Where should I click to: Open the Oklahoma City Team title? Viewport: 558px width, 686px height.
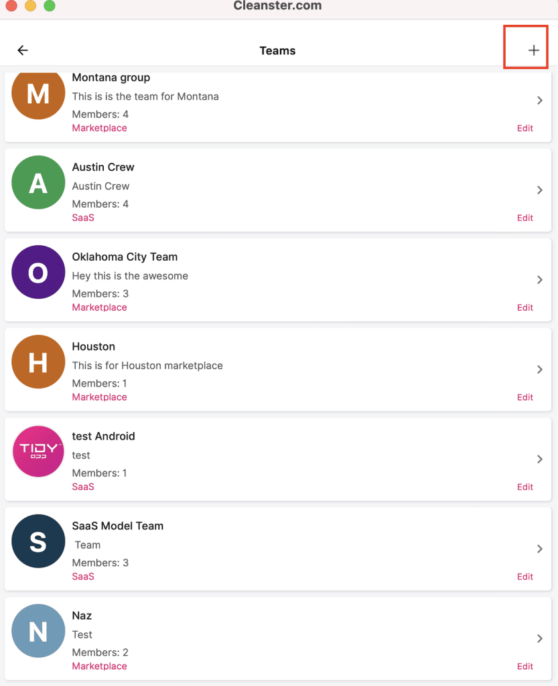pyautogui.click(x=125, y=257)
